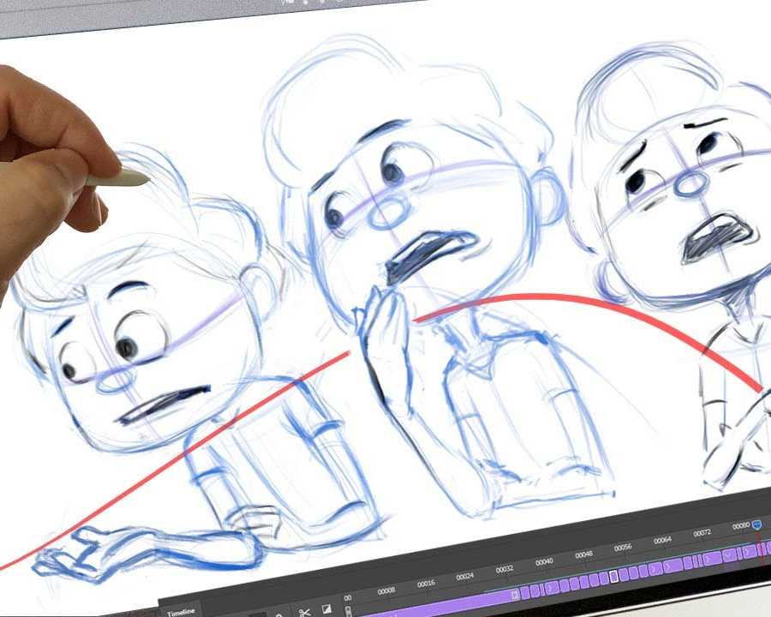Jump to frame 00008 on the ruler

pyautogui.click(x=386, y=590)
